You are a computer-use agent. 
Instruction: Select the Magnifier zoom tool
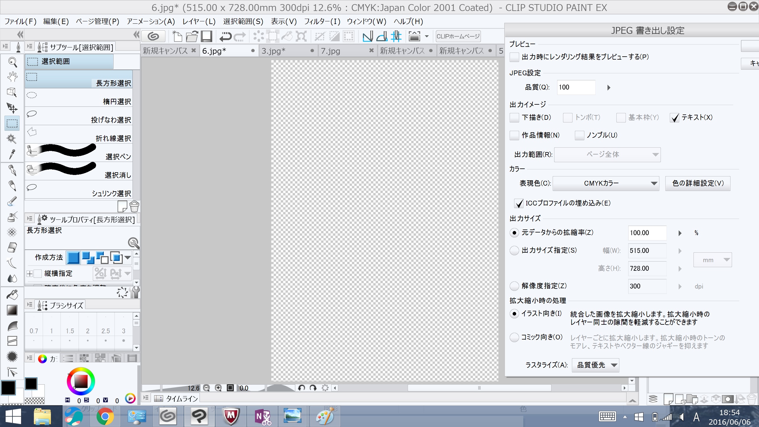pyautogui.click(x=12, y=62)
